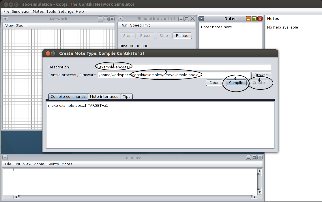Compile the Contiki firmware
The width and height of the screenshot is (322, 202).
pos(236,83)
